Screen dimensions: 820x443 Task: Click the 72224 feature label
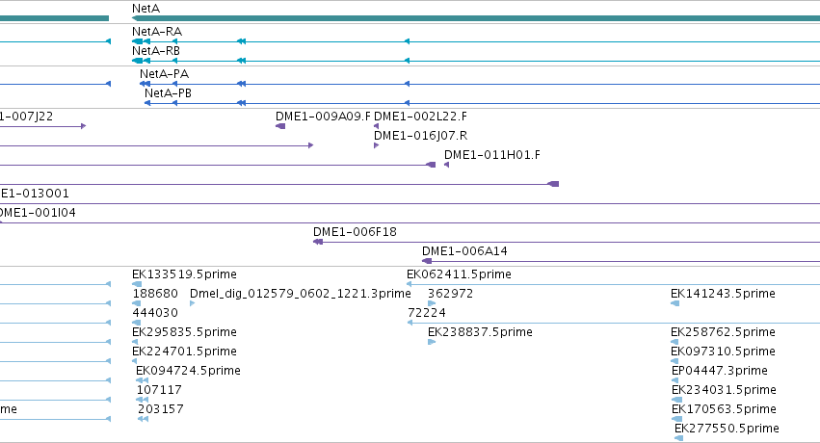(x=427, y=312)
